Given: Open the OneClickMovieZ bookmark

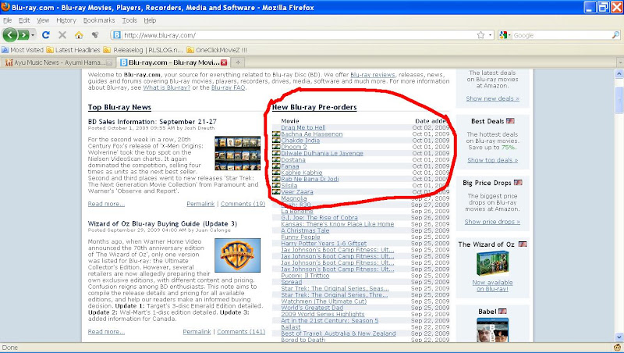Looking at the screenshot, I should coord(217,50).
